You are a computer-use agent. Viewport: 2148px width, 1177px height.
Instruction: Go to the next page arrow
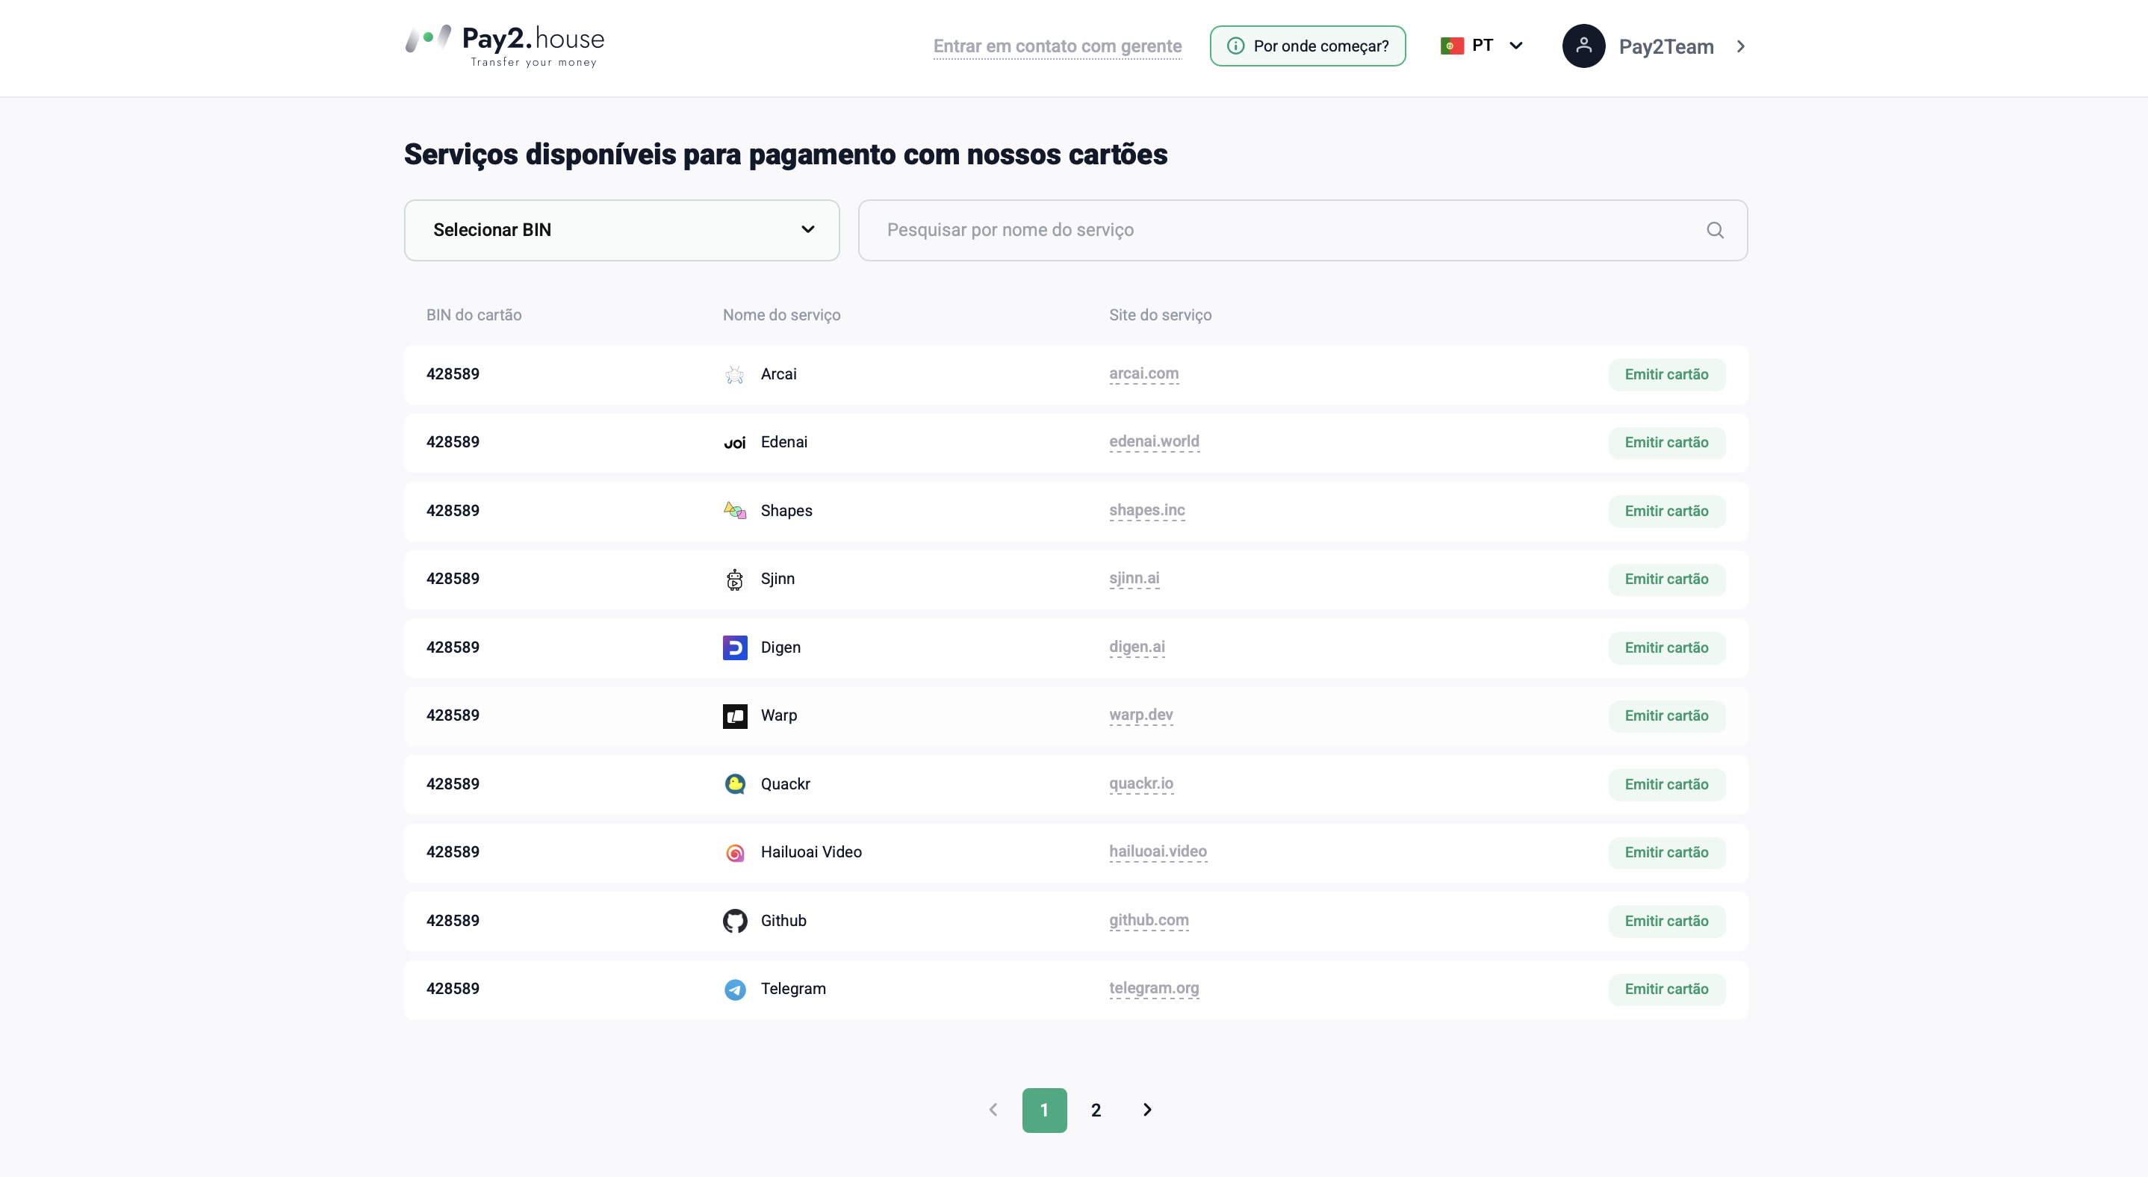click(x=1147, y=1110)
